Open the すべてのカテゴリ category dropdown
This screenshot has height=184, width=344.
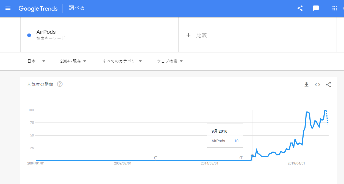point(122,61)
